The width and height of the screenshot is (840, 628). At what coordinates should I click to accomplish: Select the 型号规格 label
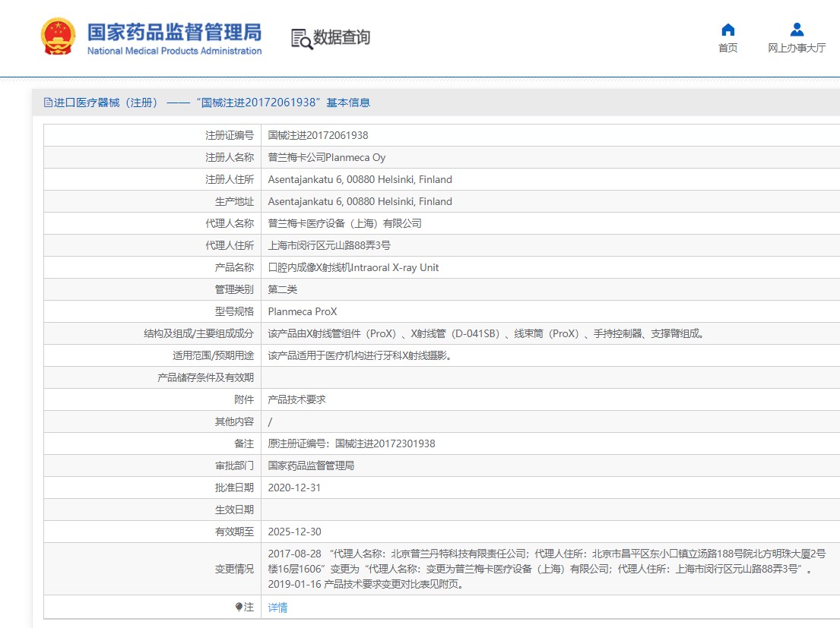pyautogui.click(x=234, y=311)
